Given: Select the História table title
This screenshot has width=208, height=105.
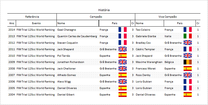Looking at the screenshot, I should click(x=104, y=10).
